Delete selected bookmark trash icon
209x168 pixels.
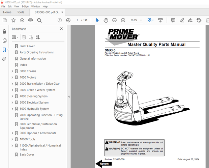24,37
